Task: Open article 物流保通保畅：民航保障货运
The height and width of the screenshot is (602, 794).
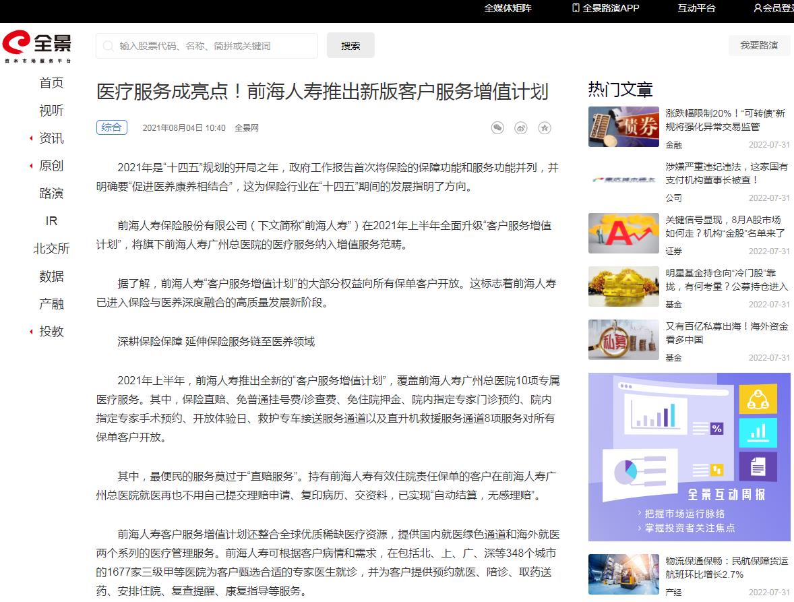Action: [x=727, y=568]
